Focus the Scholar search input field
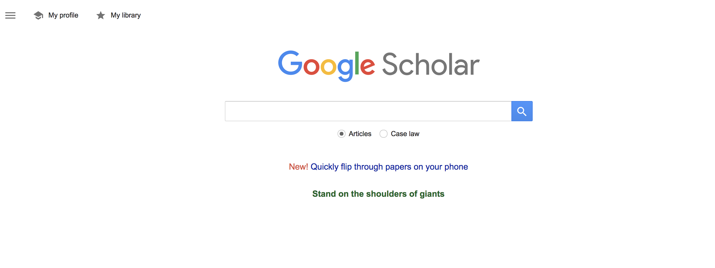 coord(368,111)
